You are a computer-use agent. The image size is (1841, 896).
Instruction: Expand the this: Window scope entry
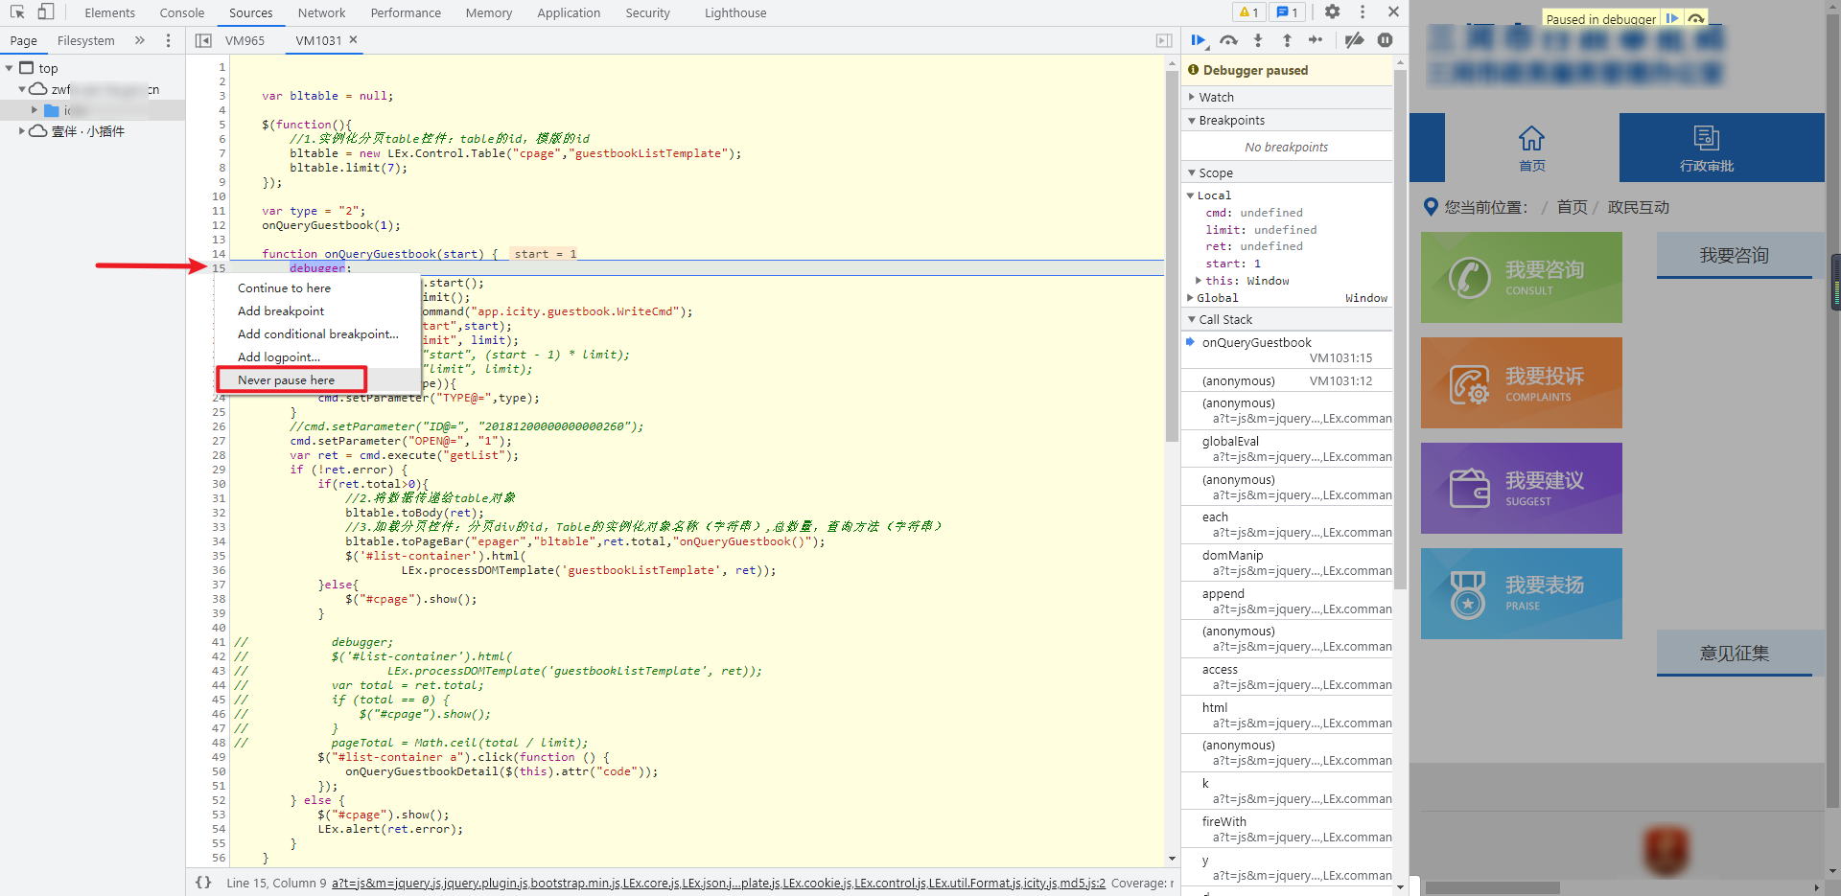1199,281
